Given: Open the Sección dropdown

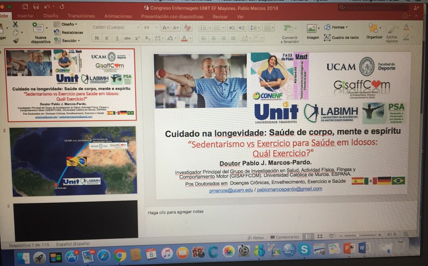Looking at the screenshot, I should pyautogui.click(x=67, y=40).
